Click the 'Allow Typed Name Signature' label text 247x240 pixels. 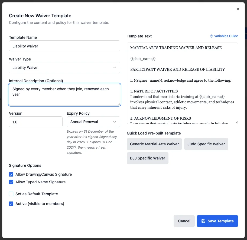point(40,182)
